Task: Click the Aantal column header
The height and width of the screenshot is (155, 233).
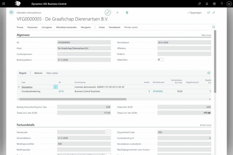Action: click(147, 82)
